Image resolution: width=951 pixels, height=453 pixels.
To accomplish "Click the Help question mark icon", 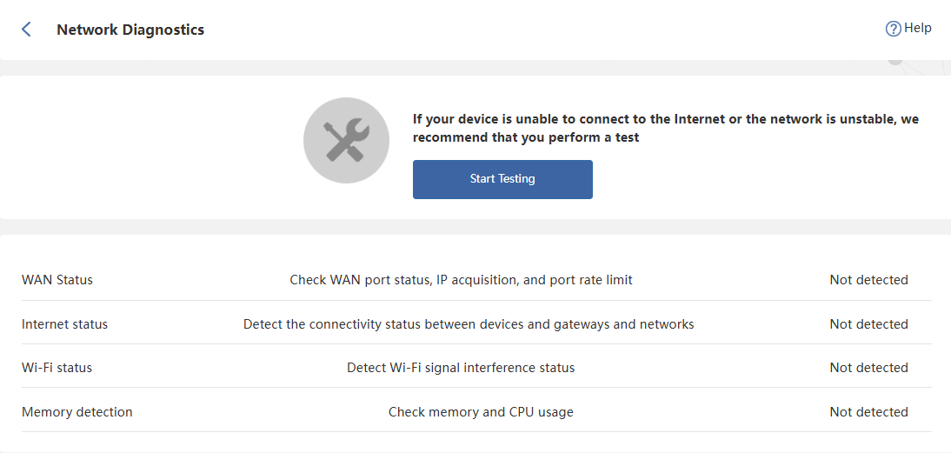I will [893, 29].
